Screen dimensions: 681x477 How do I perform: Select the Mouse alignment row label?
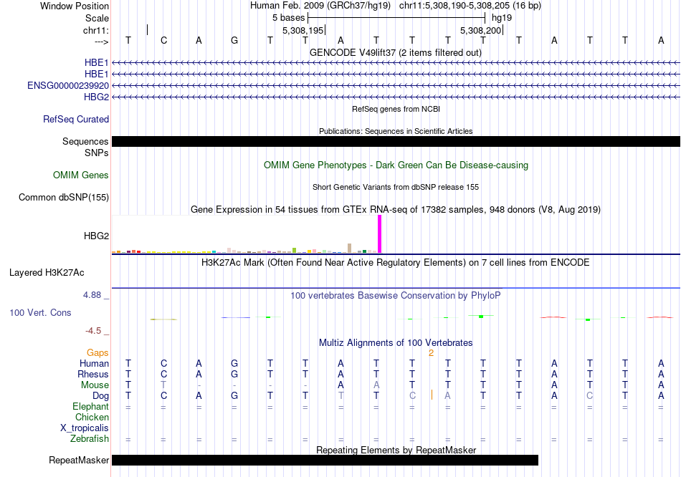pyautogui.click(x=95, y=385)
